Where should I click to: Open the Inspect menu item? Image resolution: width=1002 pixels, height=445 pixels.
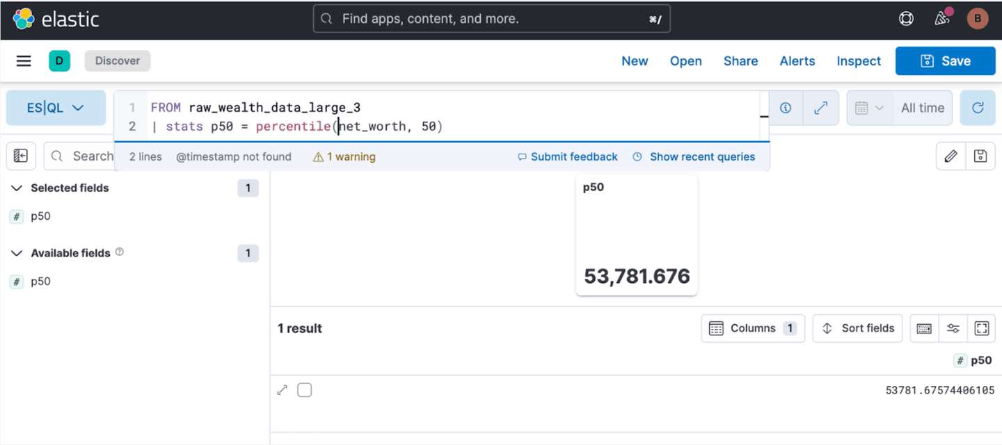click(859, 61)
